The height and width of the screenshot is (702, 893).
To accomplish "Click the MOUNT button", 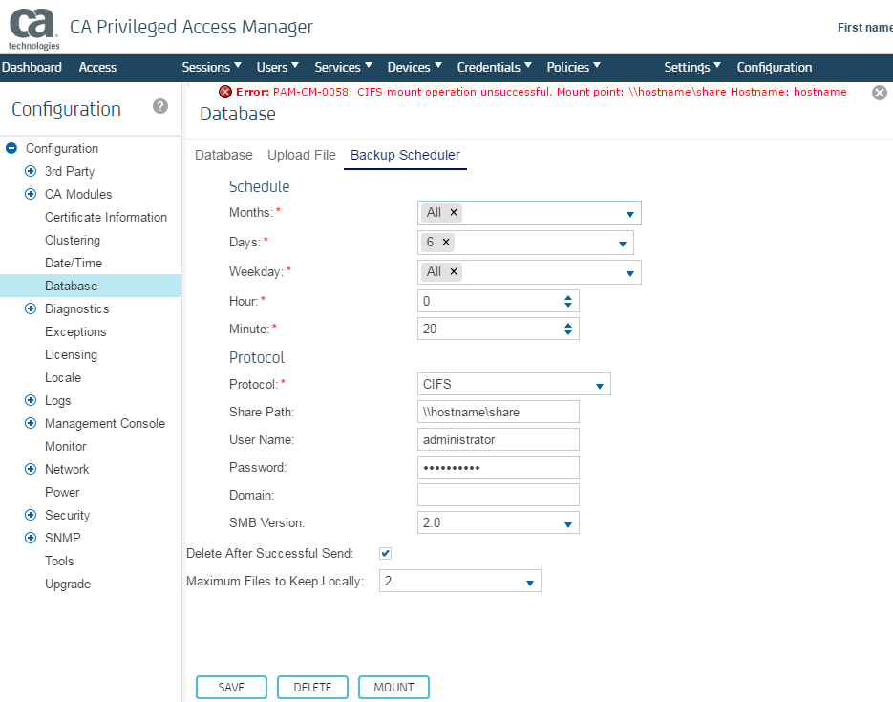I will tap(393, 688).
